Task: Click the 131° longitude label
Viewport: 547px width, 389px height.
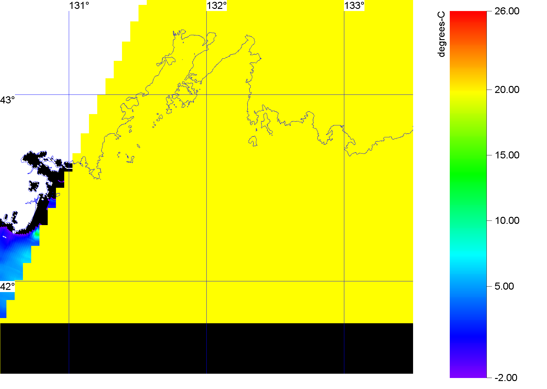Action: pos(79,6)
